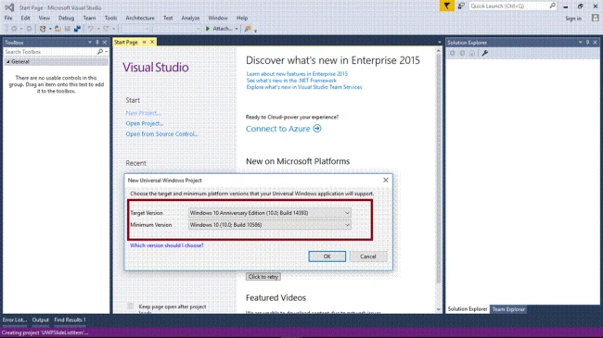Screen dimensions: 603x338
Task: Click OK in the project dialog
Action: (327, 257)
